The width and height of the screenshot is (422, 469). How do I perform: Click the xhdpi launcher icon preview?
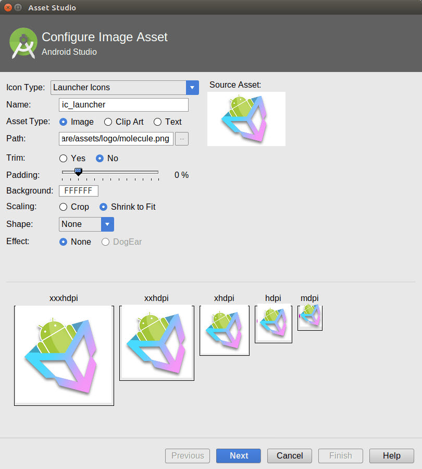[224, 330]
